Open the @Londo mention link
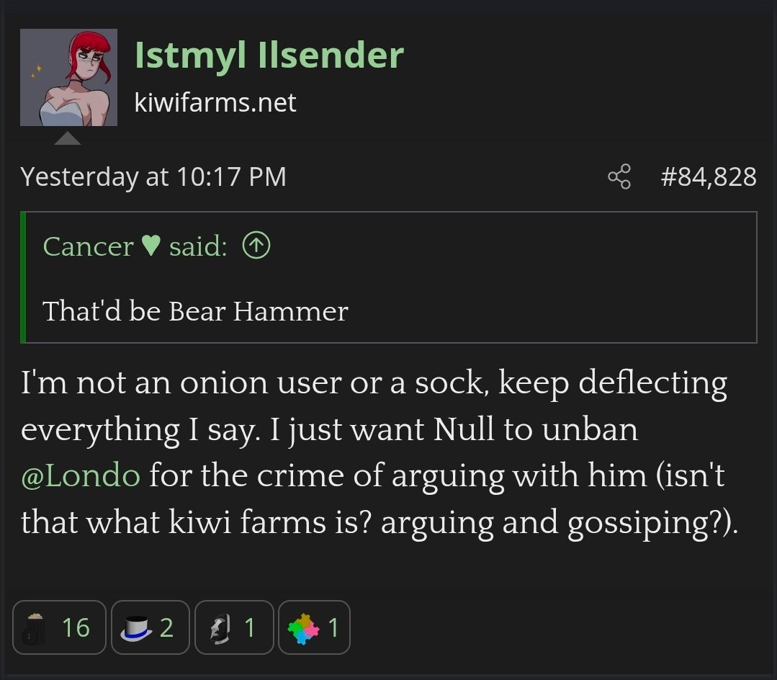777x680 pixels. tap(81, 476)
